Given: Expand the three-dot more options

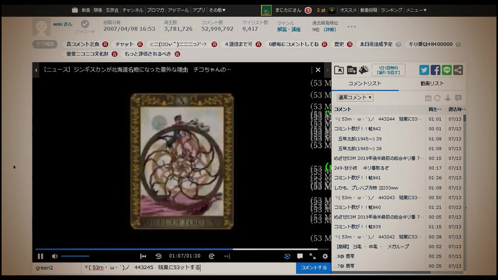Looking at the screenshot, I should [352, 26].
